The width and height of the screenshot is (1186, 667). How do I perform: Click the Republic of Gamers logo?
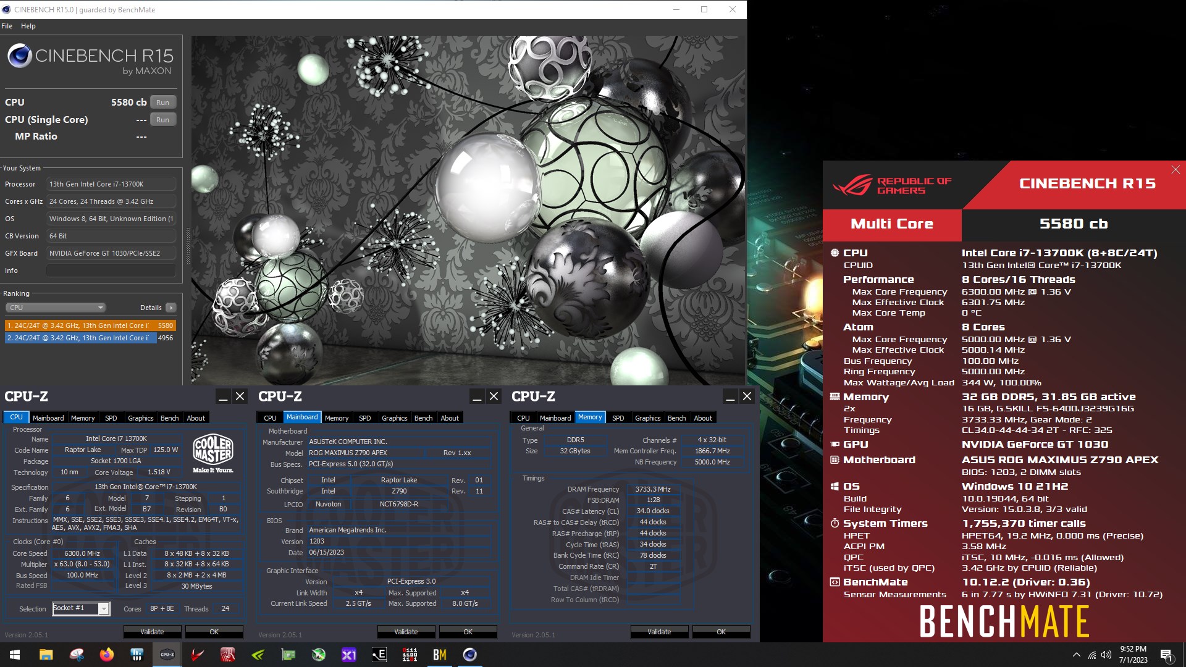[x=892, y=185]
